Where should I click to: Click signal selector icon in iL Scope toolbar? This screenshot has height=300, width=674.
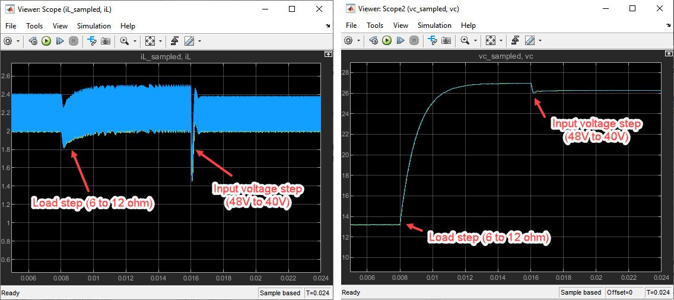91,42
